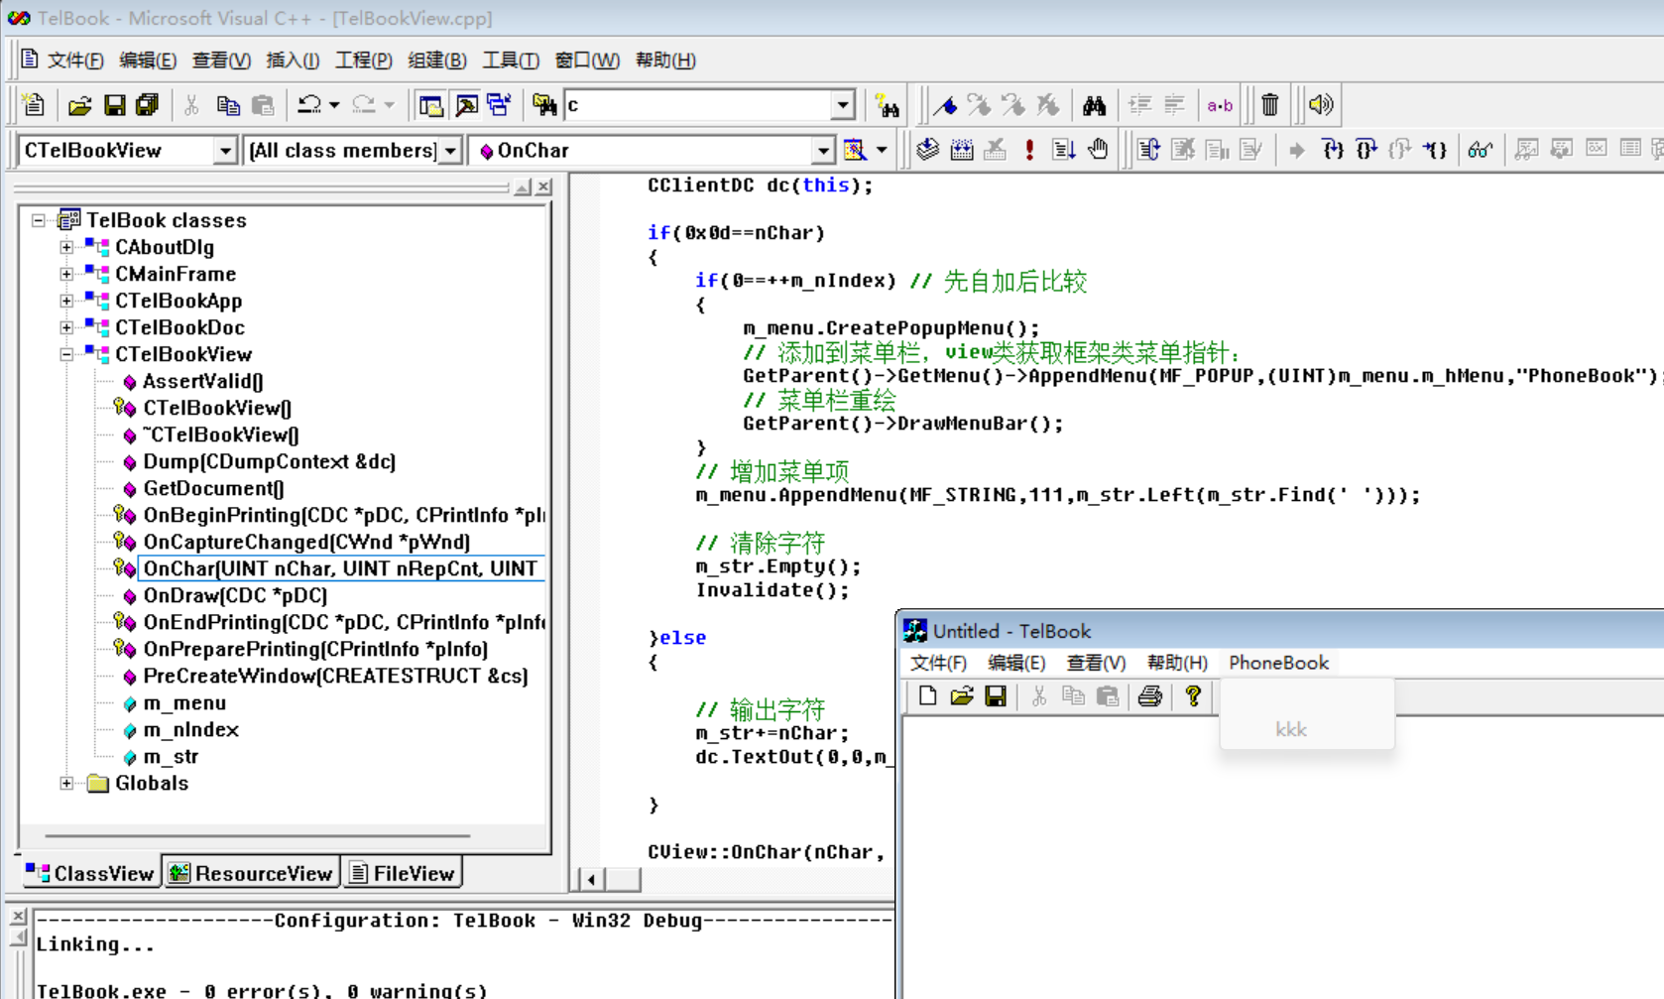Run program with red exclamation icon

(x=1029, y=150)
